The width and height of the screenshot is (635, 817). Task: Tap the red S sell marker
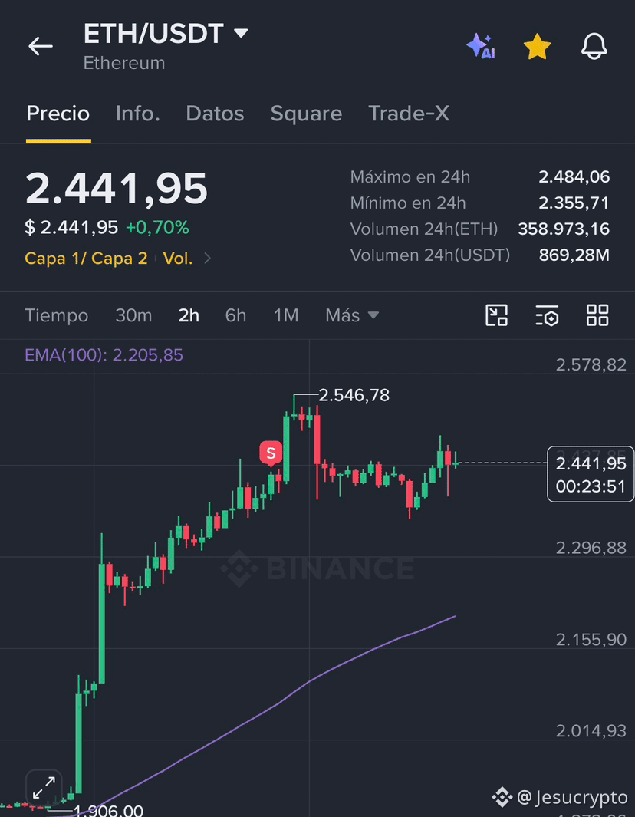271,453
